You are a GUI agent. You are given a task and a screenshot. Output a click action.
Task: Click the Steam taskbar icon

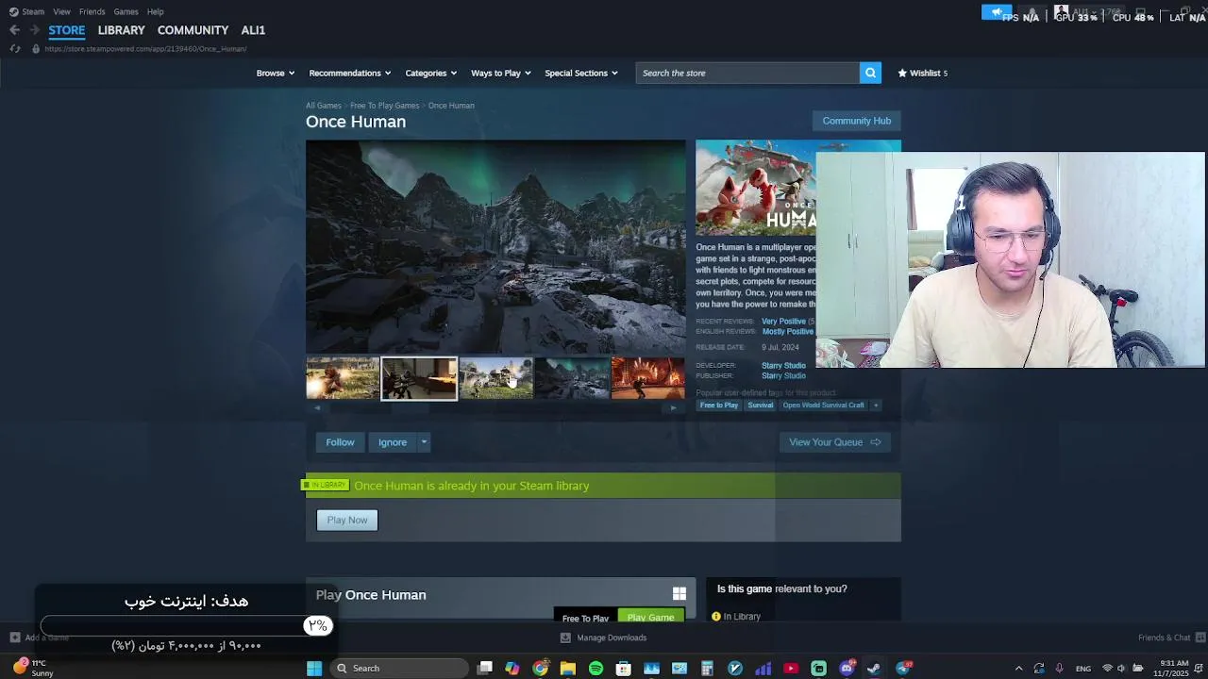click(x=874, y=669)
